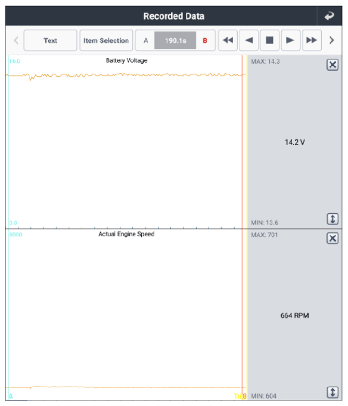Show previous toolbar page with left chevron

[x=16, y=40]
